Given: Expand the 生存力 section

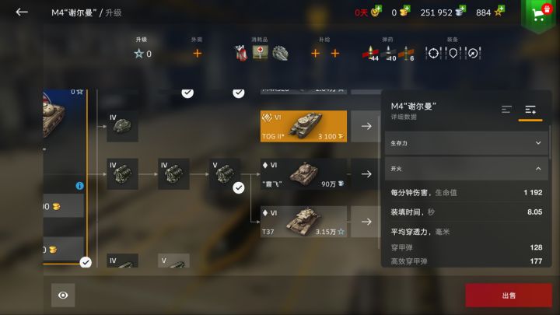Looking at the screenshot, I should [x=467, y=143].
